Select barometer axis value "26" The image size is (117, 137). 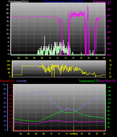pyautogui.click(x=108, y=38)
